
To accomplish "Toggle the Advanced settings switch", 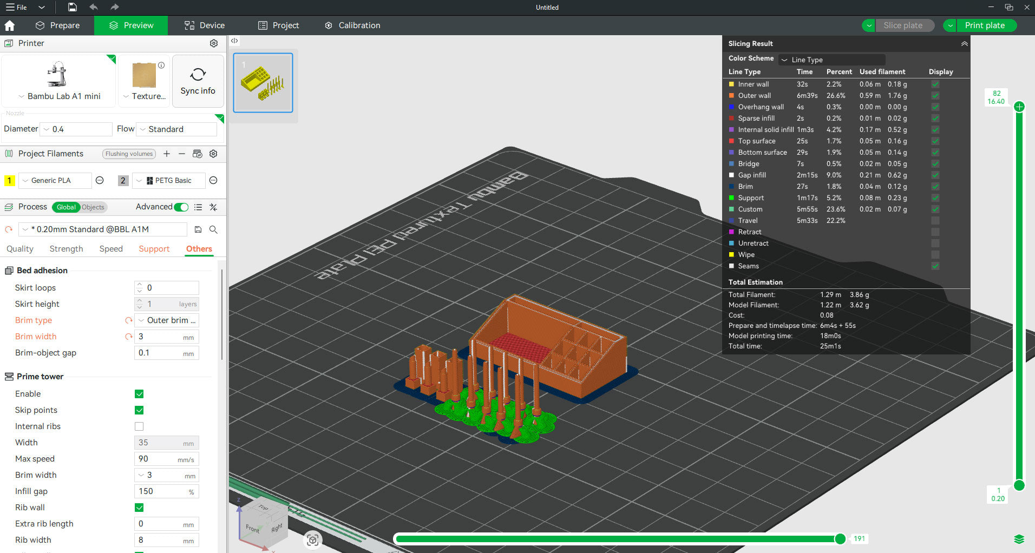I will pyautogui.click(x=181, y=207).
